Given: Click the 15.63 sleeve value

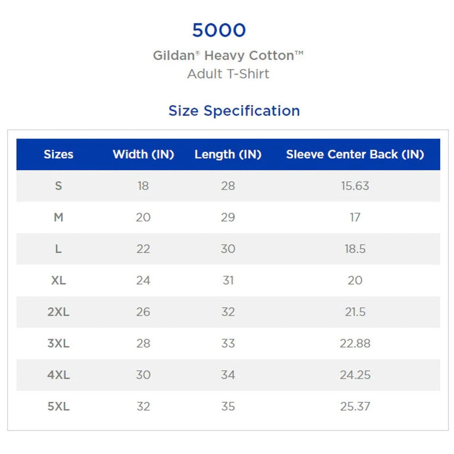Looking at the screenshot, I should [355, 186].
